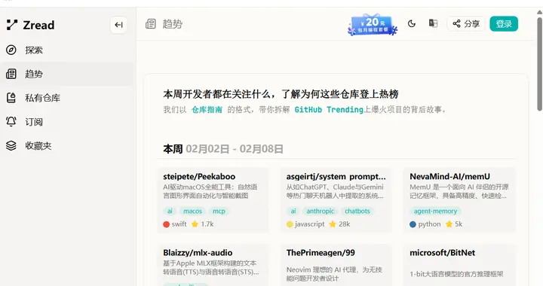The height and width of the screenshot is (286, 543).
Task: Click the ¥20 promotion banner
Action: point(373,25)
